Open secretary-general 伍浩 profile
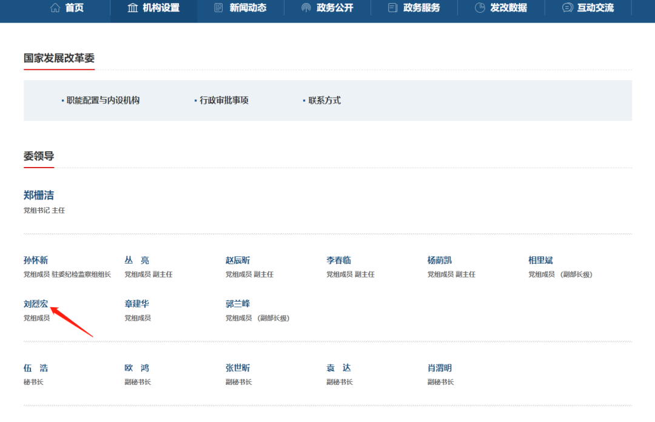 pyautogui.click(x=36, y=368)
